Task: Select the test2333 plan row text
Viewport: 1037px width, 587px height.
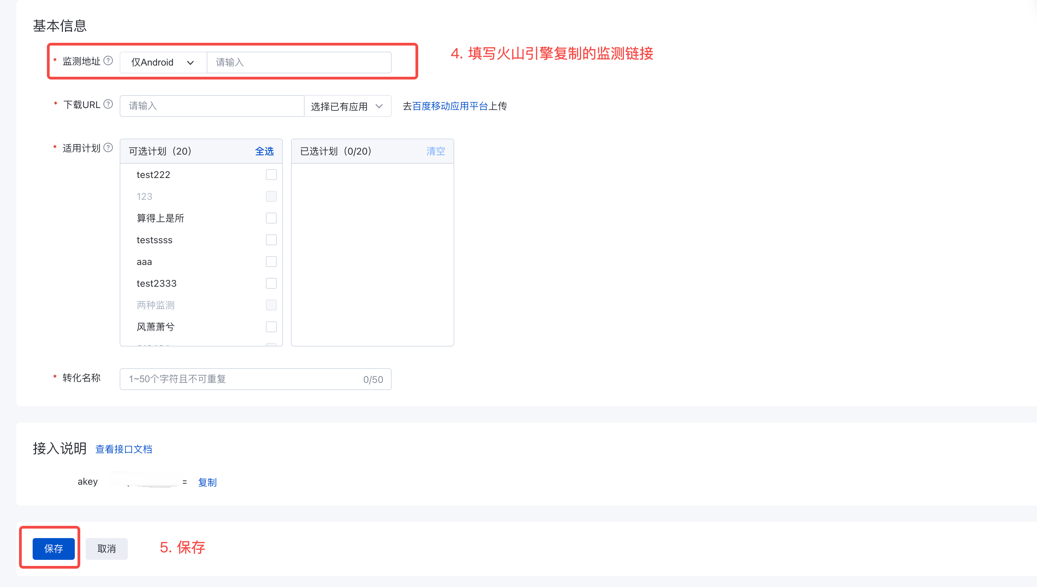Action: pos(156,283)
